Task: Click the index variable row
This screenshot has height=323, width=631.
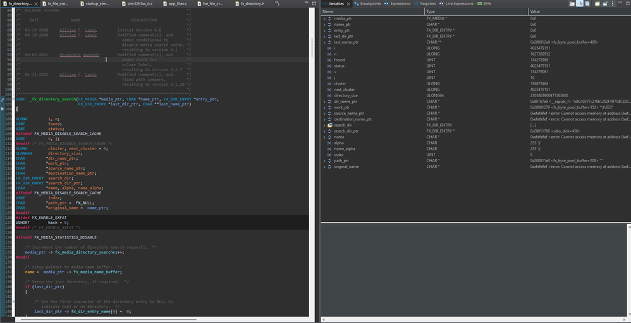Action: pos(476,155)
